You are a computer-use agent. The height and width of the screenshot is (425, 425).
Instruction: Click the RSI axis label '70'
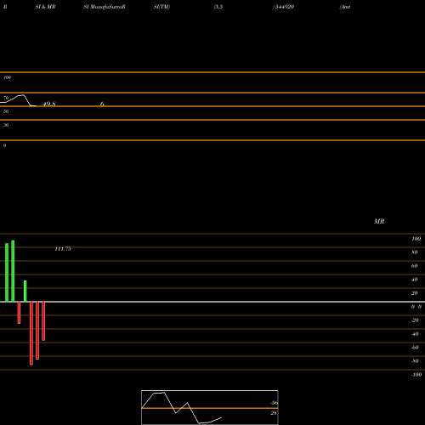[x=6, y=98]
